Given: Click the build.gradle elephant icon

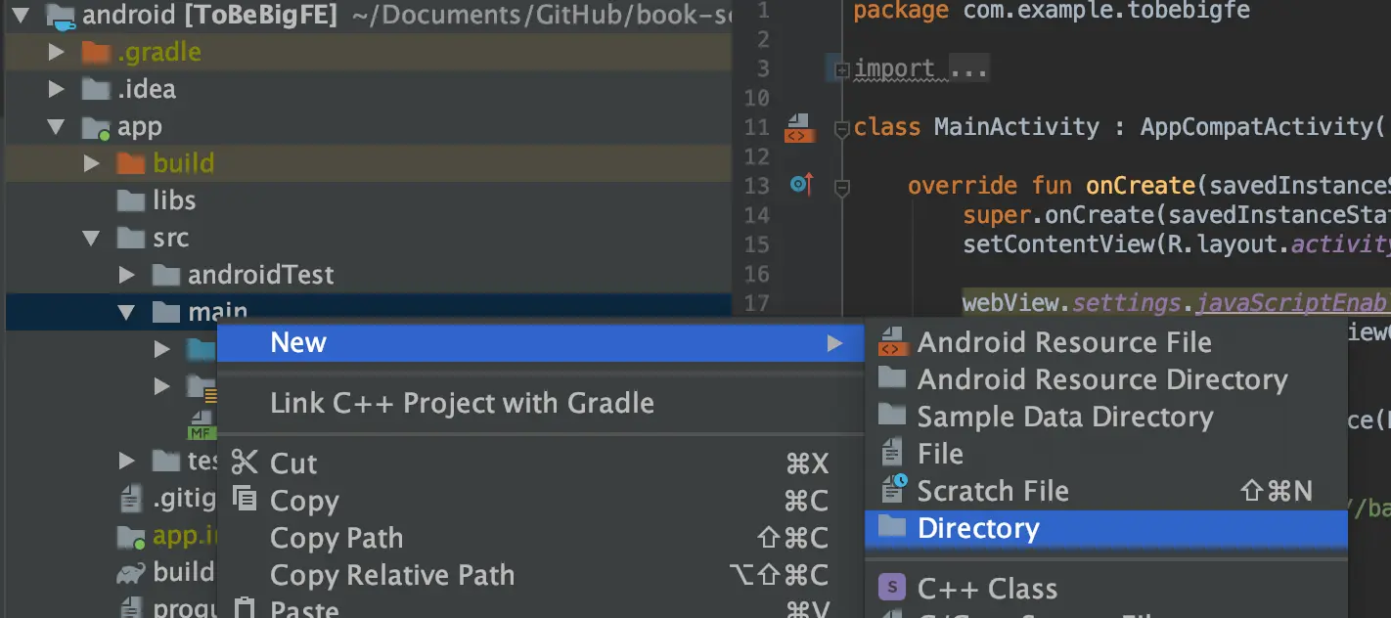Looking at the screenshot, I should click(130, 572).
